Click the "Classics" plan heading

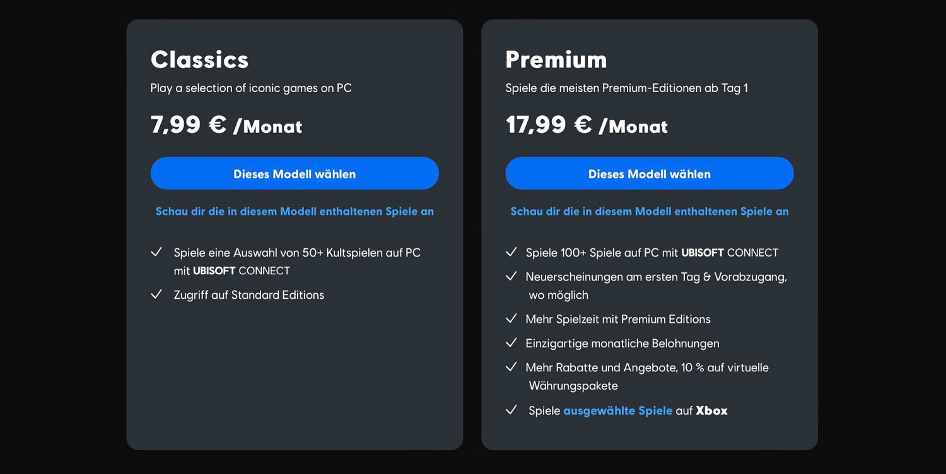(x=199, y=59)
